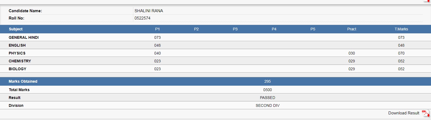Select the GENERAL HINDI subject row

pyautogui.click(x=215, y=37)
